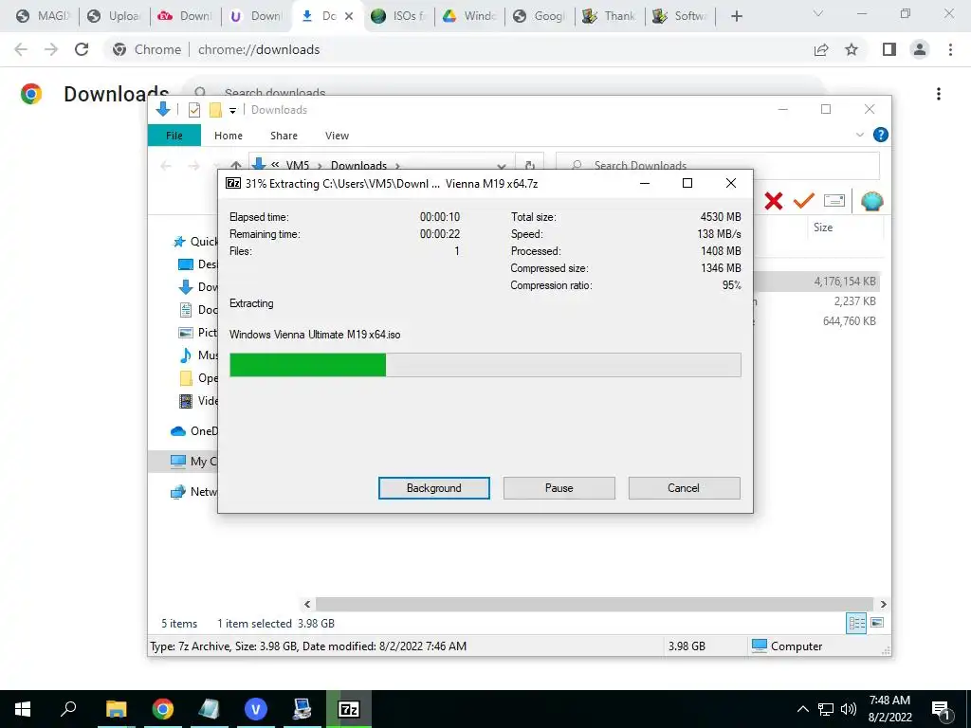Select Pictures in the Explorer navigation pane
Viewport: 971px width, 728px height.
(198, 333)
